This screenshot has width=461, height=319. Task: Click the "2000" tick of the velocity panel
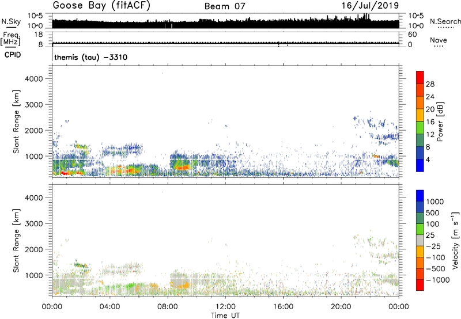(x=34, y=249)
